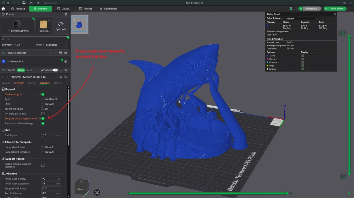The image size is (354, 198).
Task: Select the Strength settings tab
Action: [x=19, y=83]
